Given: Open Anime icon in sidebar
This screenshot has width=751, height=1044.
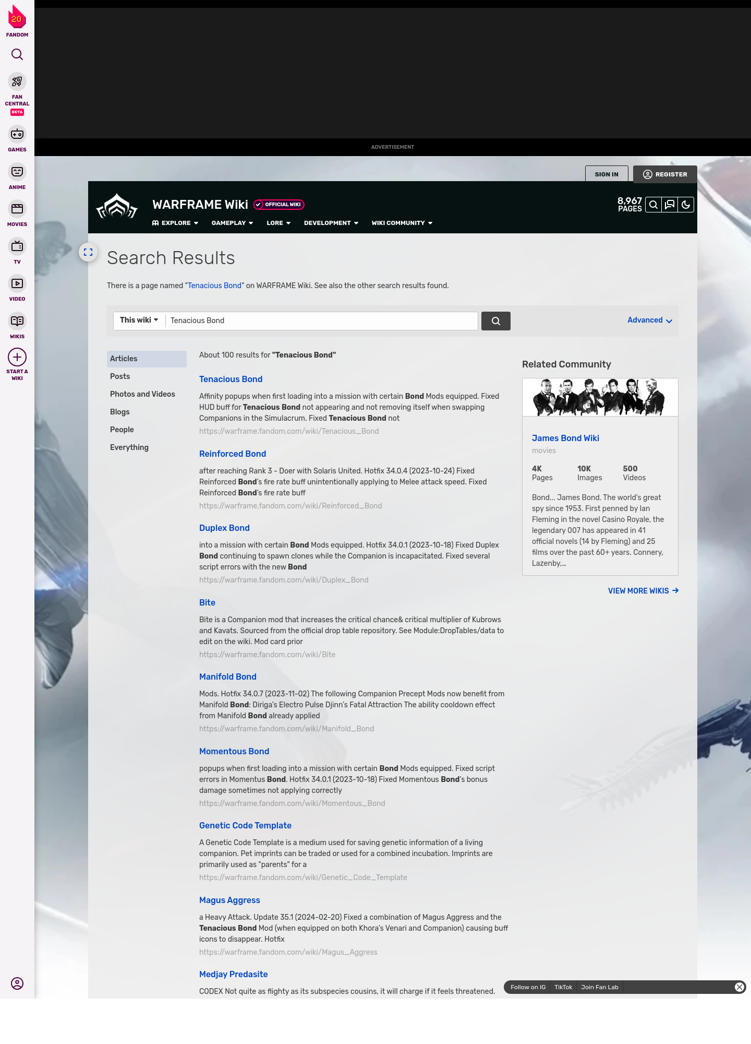Looking at the screenshot, I should pos(17,172).
